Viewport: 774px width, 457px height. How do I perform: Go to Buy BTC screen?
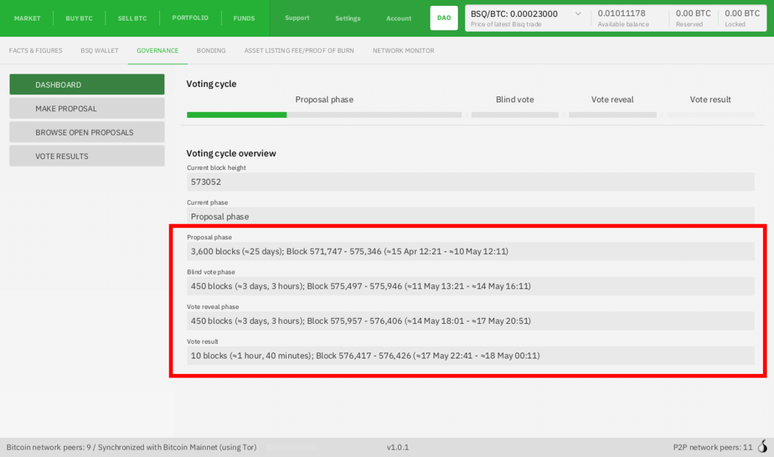(x=79, y=18)
